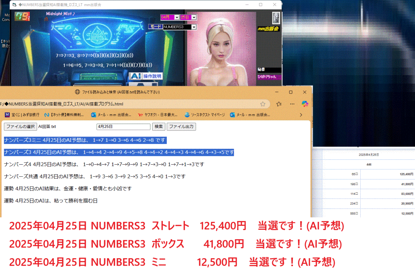Open the Copilot icon in browser toolbar
Screen dimensions: 415x274
point(305,104)
